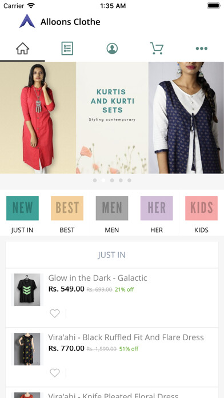Open Glow in the Dark - Galactic product title
This screenshot has width=224, height=398.
pos(98,278)
